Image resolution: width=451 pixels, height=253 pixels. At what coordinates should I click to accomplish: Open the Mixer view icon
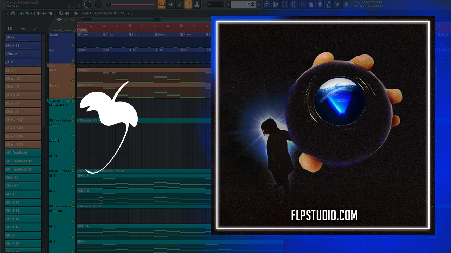[x=294, y=4]
